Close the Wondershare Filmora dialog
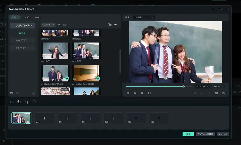The width and height of the screenshot is (241, 145). click(x=227, y=9)
